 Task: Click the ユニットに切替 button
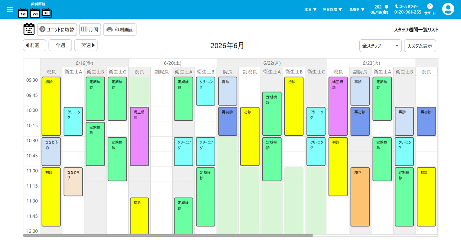click(x=57, y=29)
